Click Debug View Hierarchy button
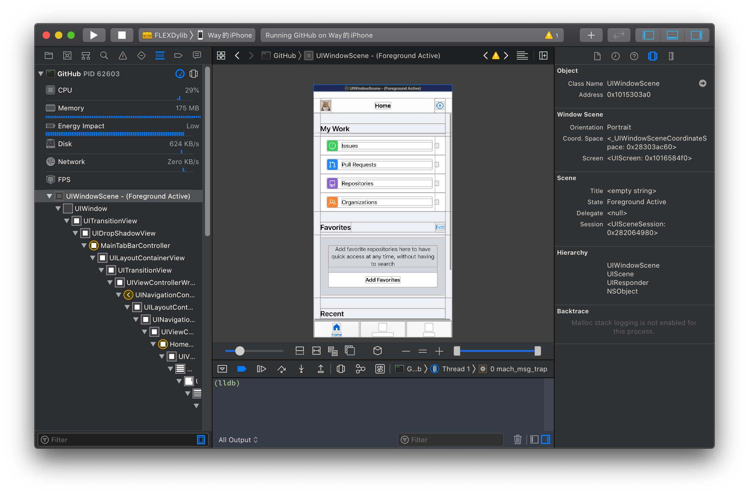749x494 pixels. click(341, 369)
